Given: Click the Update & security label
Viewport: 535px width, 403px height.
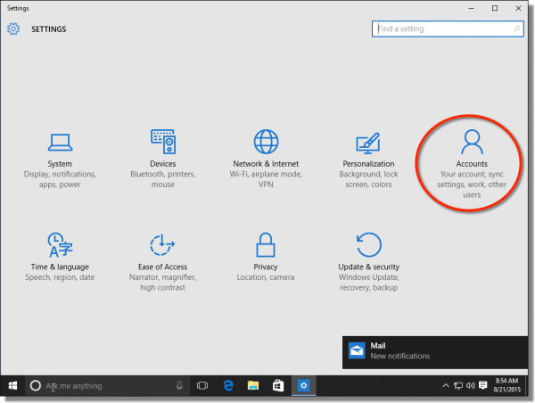Looking at the screenshot, I should point(369,267).
